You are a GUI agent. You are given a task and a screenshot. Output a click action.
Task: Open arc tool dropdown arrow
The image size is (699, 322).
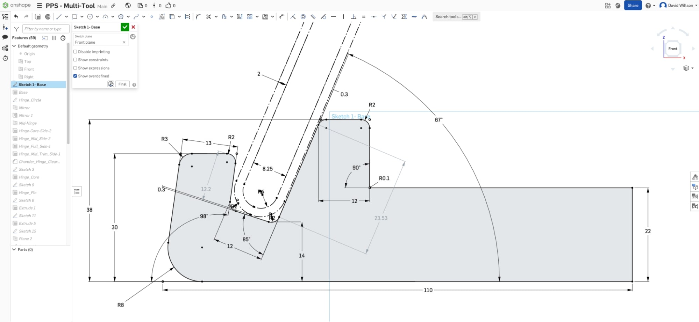point(113,16)
